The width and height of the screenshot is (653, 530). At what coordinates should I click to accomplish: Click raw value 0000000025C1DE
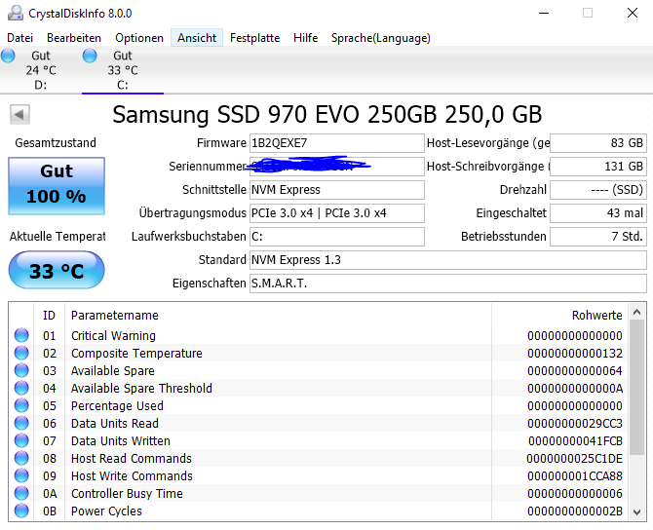pos(574,458)
